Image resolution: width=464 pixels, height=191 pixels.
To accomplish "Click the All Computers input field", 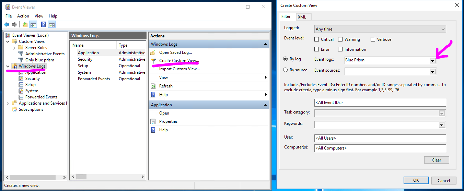I will point(380,148).
